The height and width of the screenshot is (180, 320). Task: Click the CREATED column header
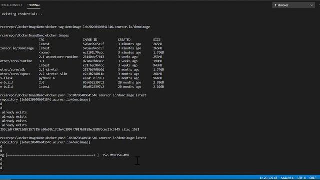[x=124, y=40]
